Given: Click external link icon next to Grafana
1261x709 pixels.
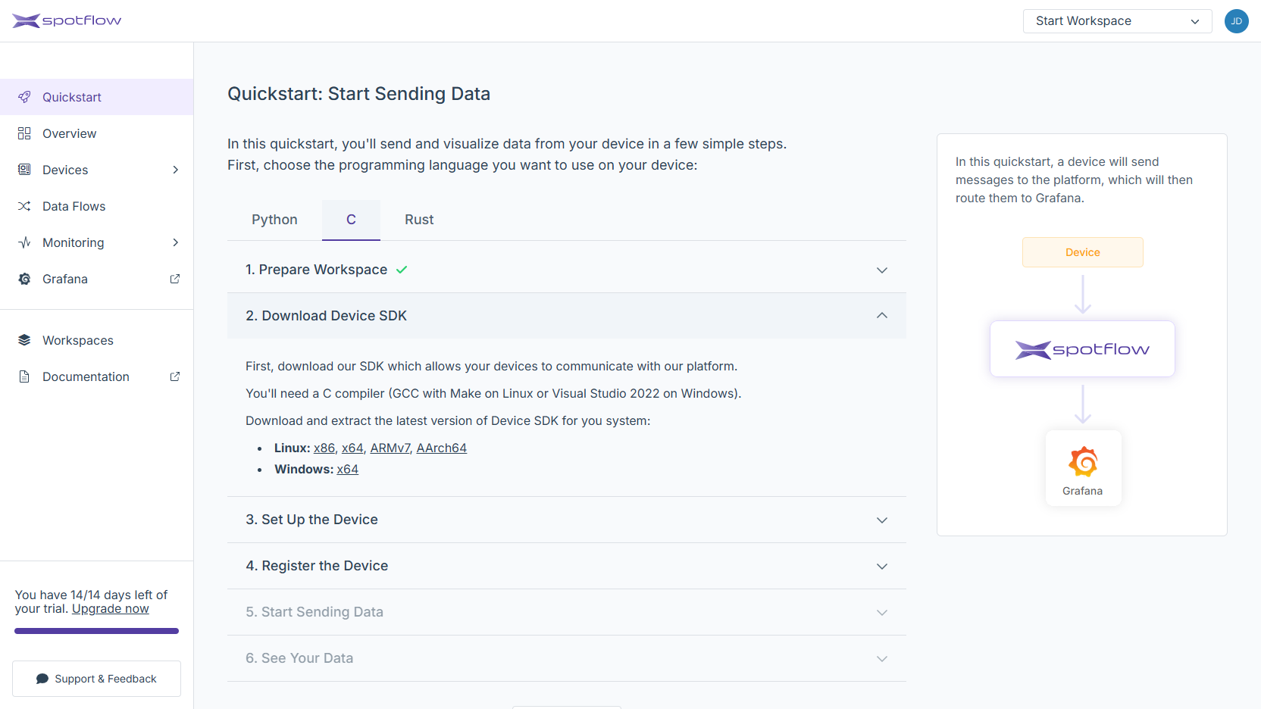Looking at the screenshot, I should click(175, 279).
